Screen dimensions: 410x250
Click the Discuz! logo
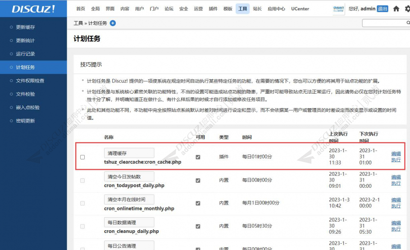[x=33, y=9]
